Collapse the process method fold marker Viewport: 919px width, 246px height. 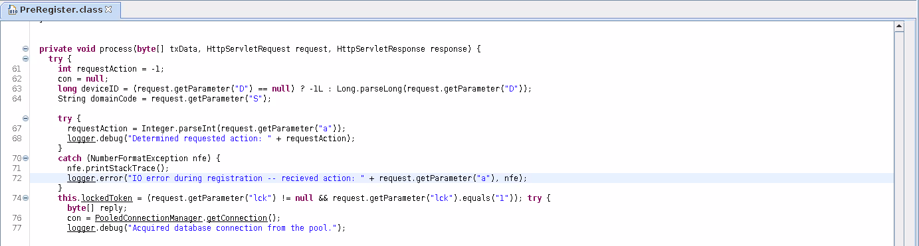click(x=25, y=49)
